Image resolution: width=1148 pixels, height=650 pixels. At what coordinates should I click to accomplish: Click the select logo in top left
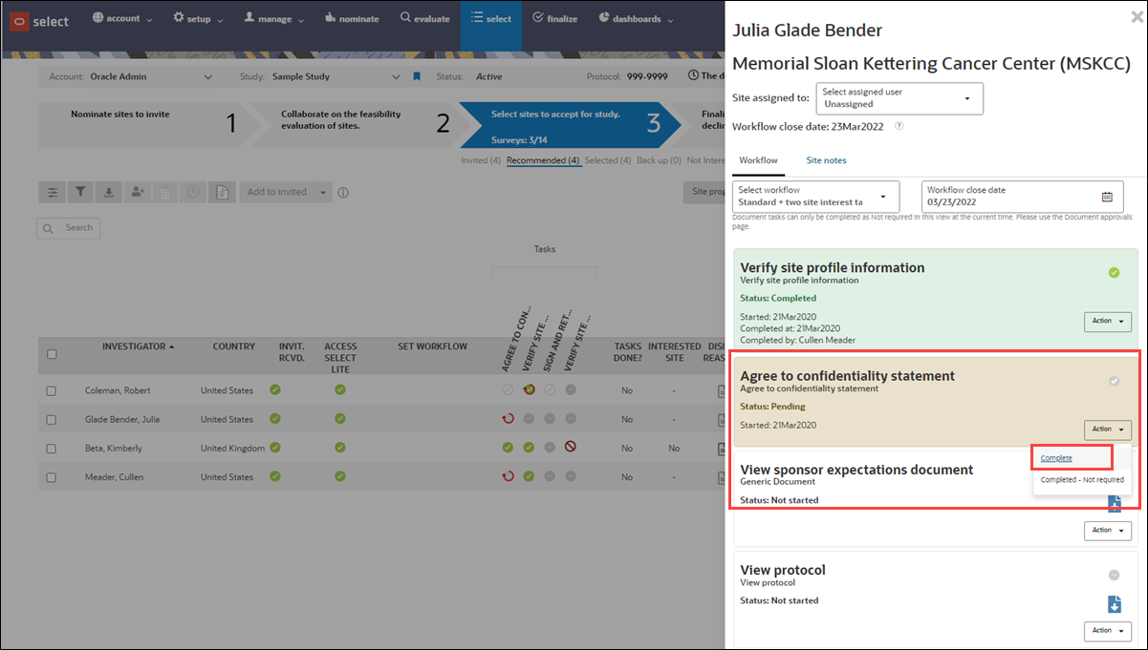[x=40, y=21]
